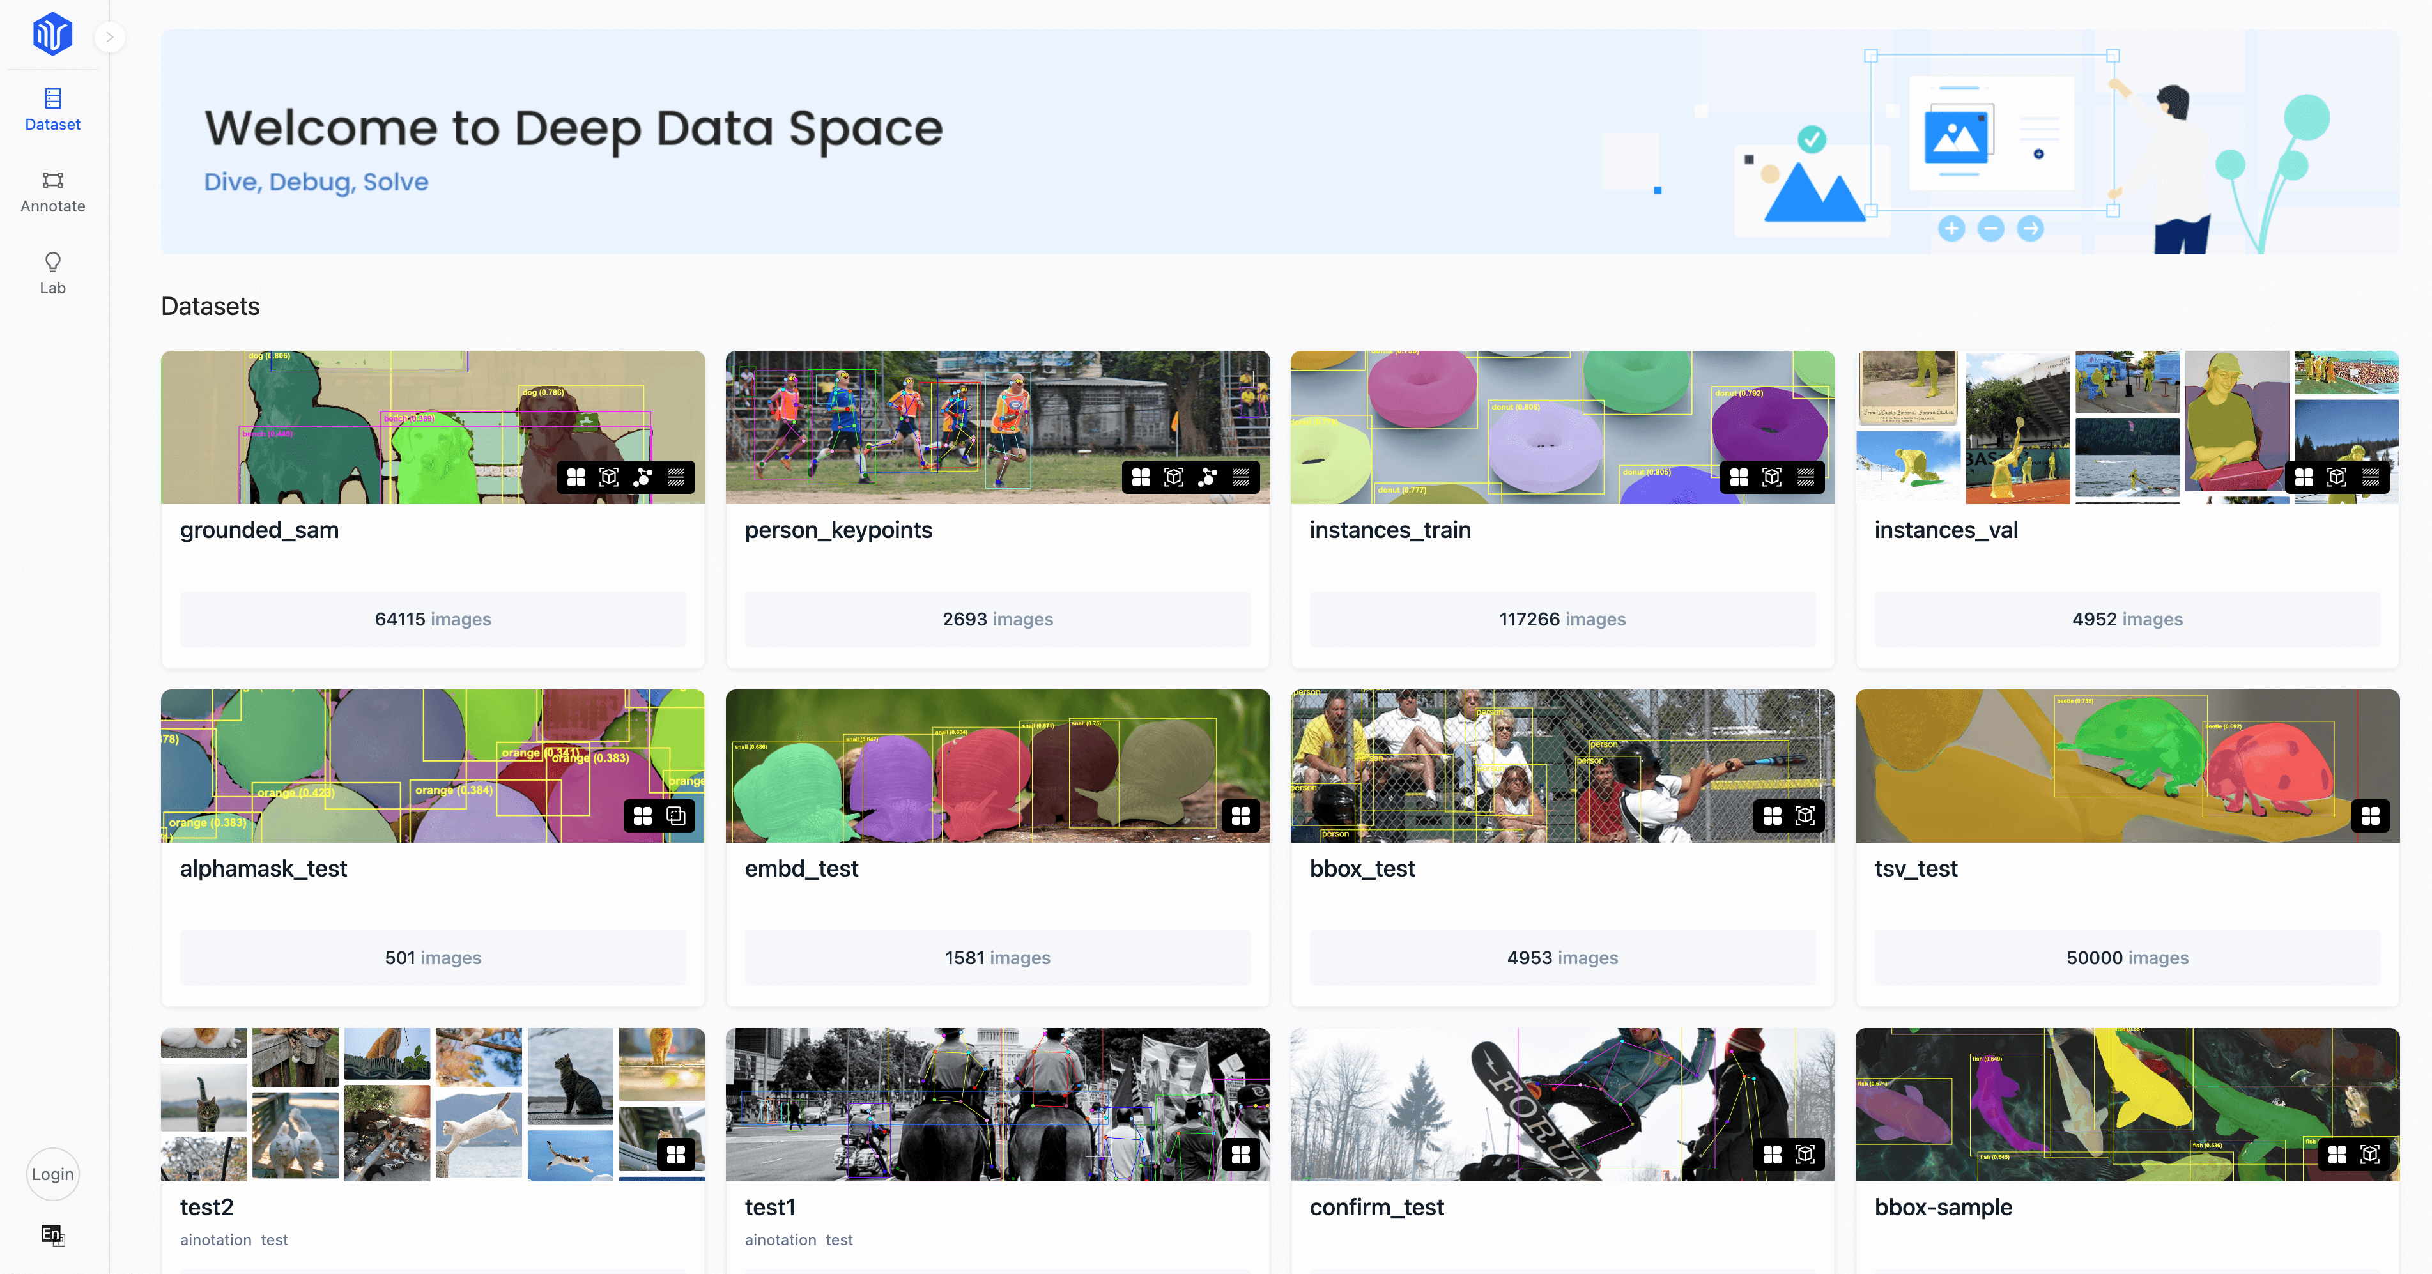Image resolution: width=2432 pixels, height=1274 pixels.
Task: Select the overlapping-squares icon on alphamask_test card
Action: coord(676,815)
